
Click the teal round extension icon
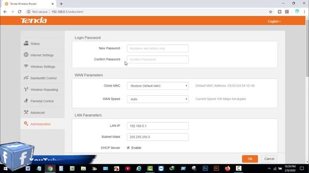[x=297, y=12]
